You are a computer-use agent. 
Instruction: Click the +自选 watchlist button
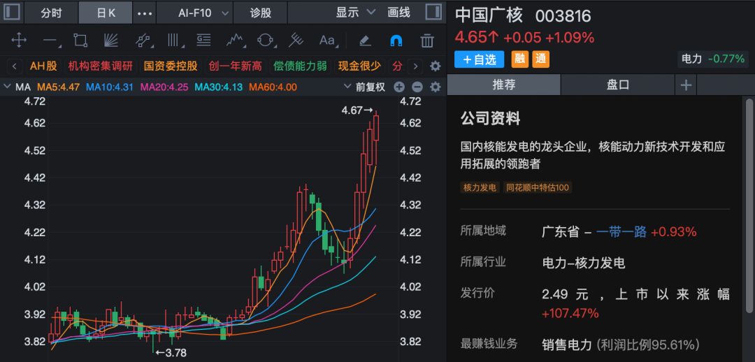480,59
